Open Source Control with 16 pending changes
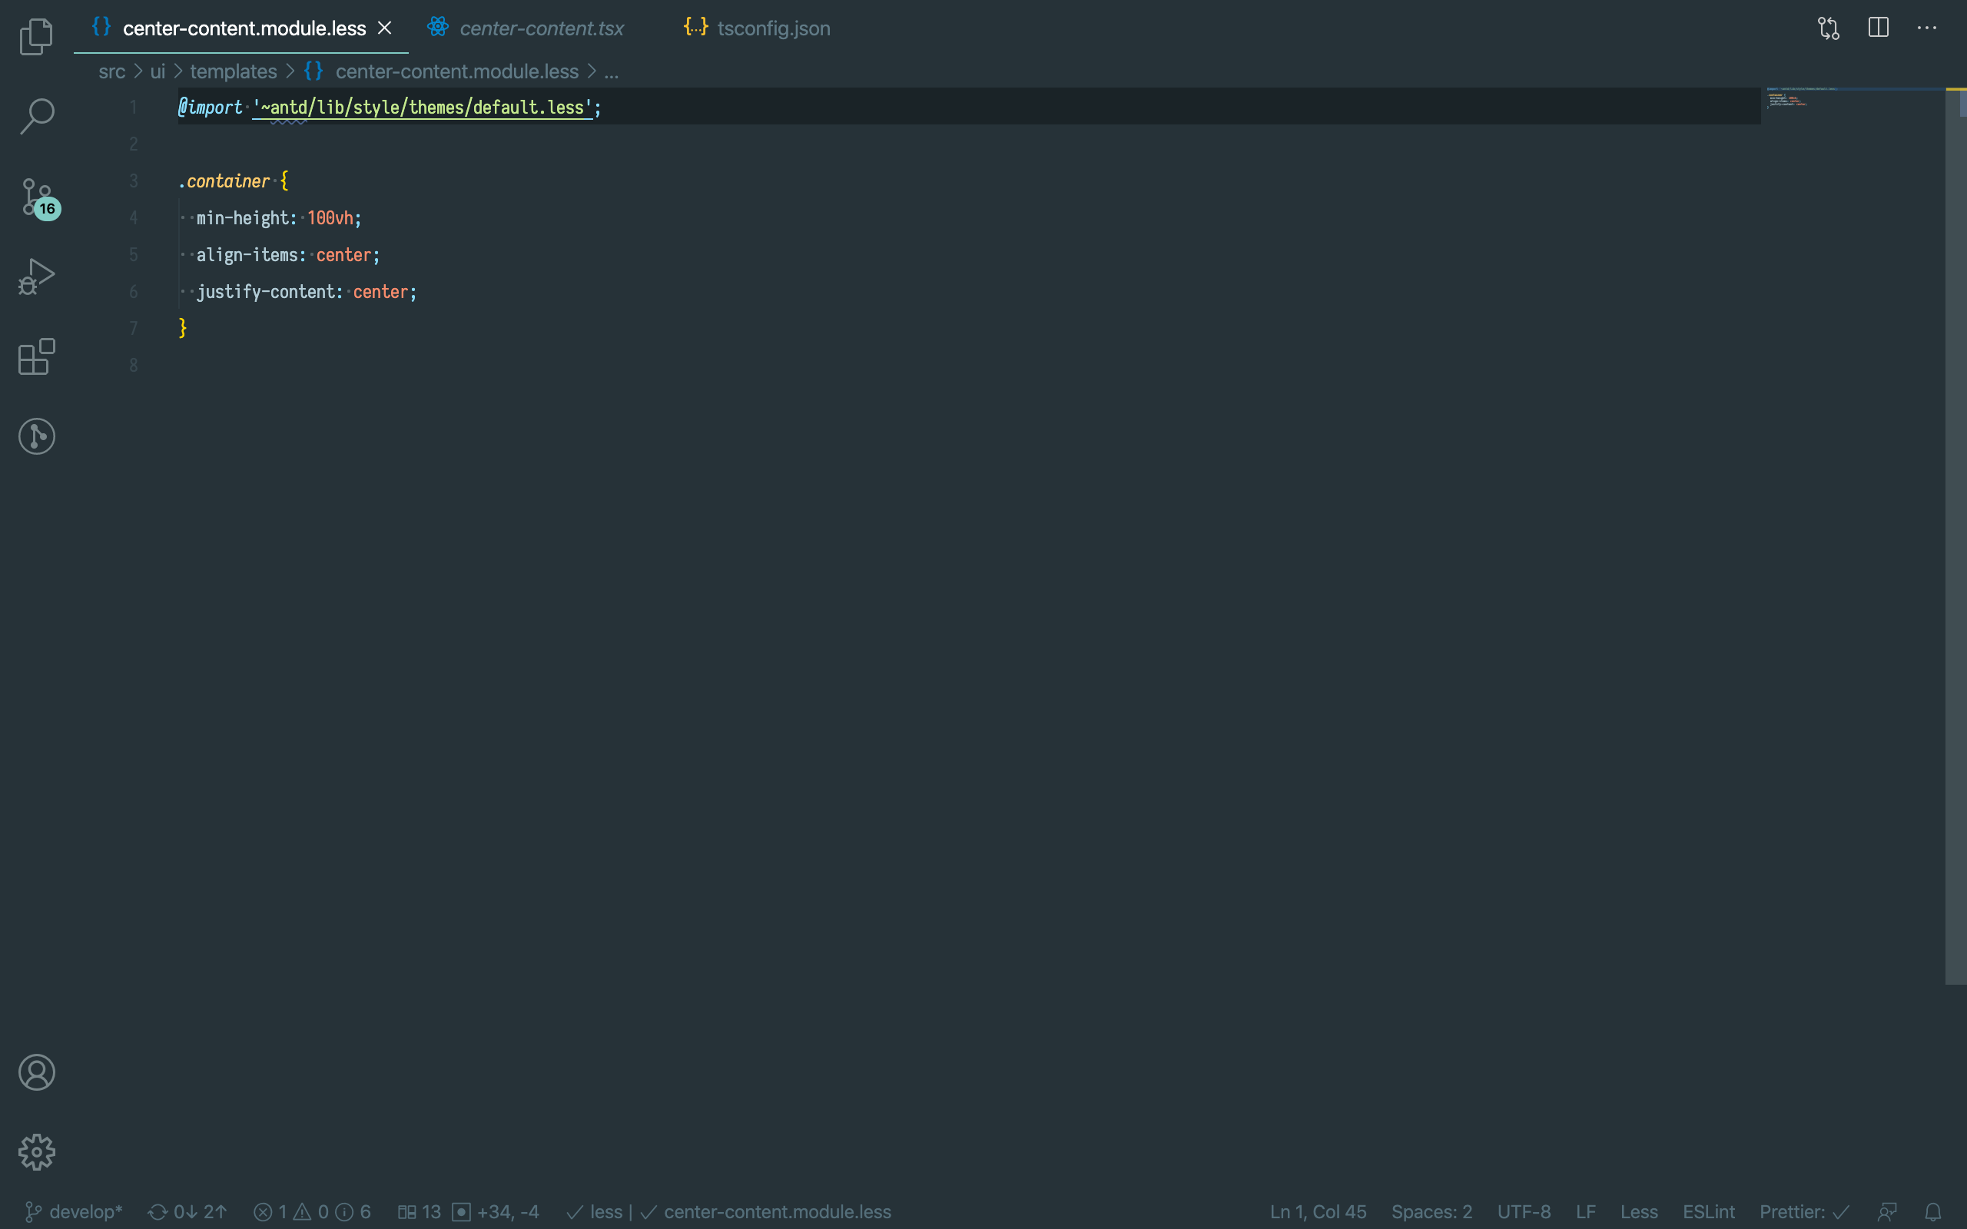This screenshot has height=1229, width=1967. 38,197
